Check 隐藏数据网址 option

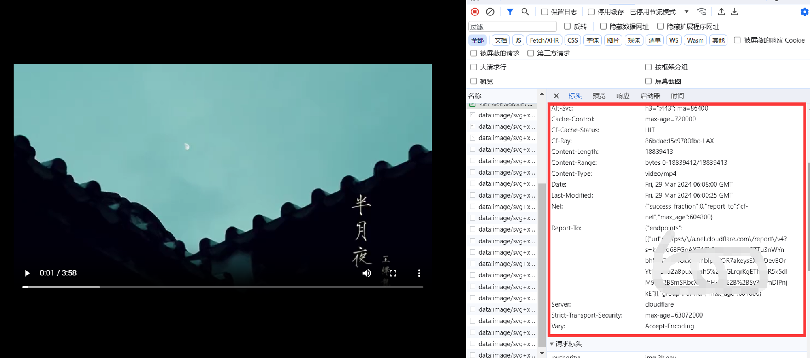pyautogui.click(x=603, y=26)
